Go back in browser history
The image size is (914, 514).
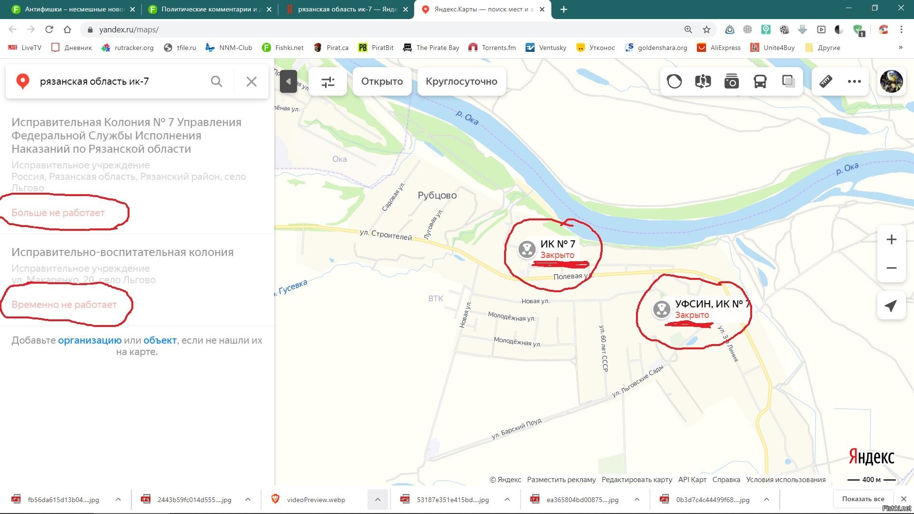pos(13,30)
